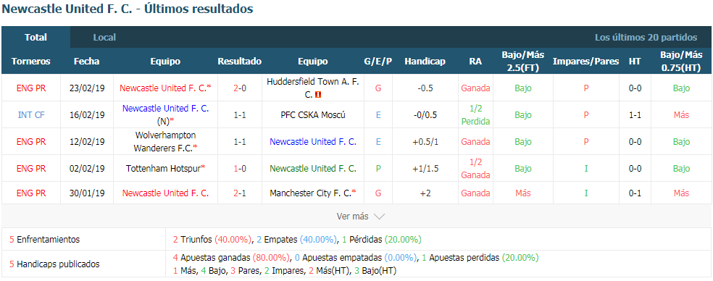Viewport: 713px width, 281px height.
Task: Click Wolverhampton Wanderers F.C. team name
Action: tap(165, 141)
